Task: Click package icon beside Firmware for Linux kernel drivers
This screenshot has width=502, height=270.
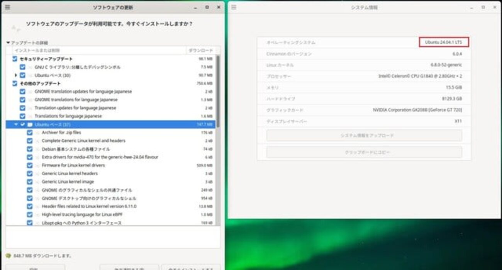Action: tap(37, 165)
